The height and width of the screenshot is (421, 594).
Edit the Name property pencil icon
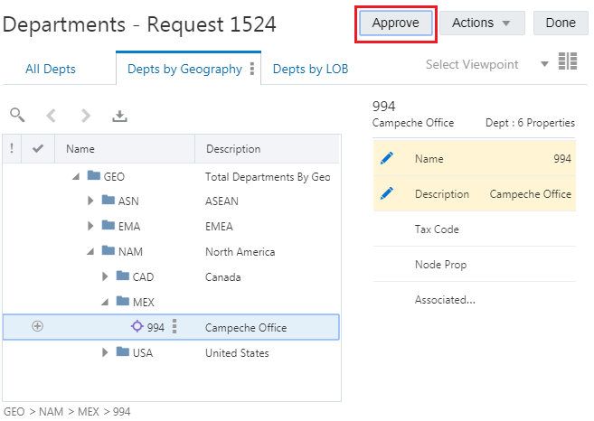click(387, 158)
